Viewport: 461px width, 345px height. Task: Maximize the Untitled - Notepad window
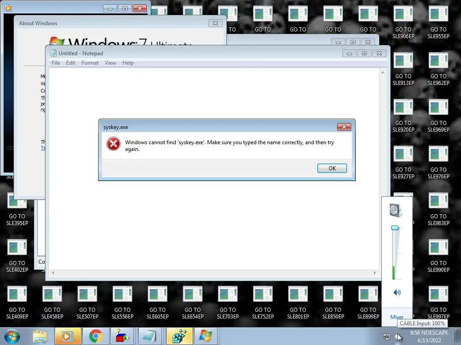point(364,53)
